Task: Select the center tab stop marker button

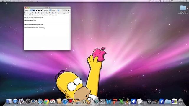Action: pos(65,10)
